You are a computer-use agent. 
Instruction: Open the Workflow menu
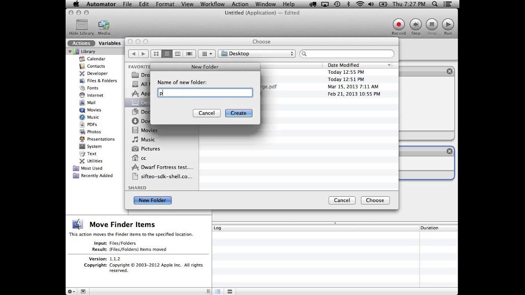coord(212,4)
